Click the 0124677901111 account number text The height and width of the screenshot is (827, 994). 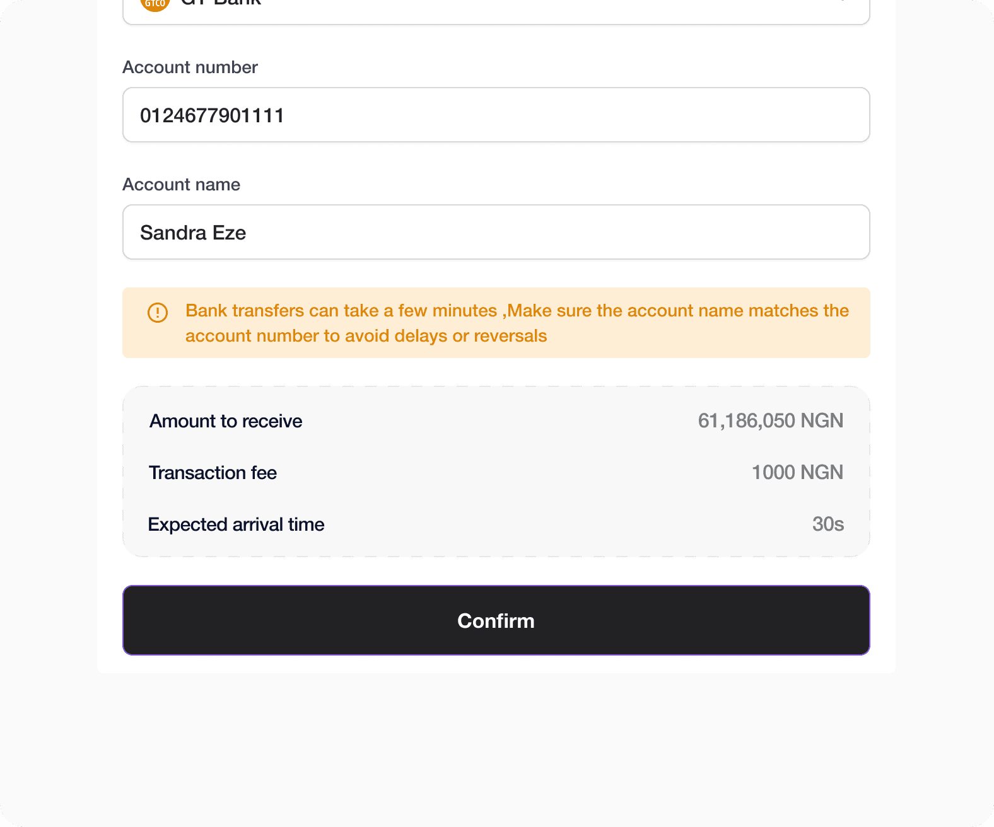[212, 116]
